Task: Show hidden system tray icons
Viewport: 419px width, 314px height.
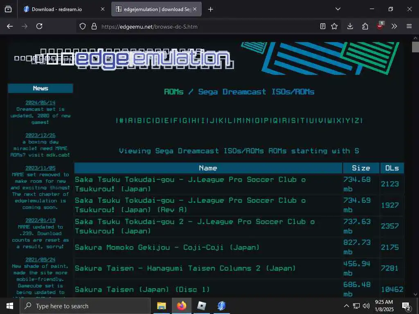Action: pyautogui.click(x=346, y=306)
